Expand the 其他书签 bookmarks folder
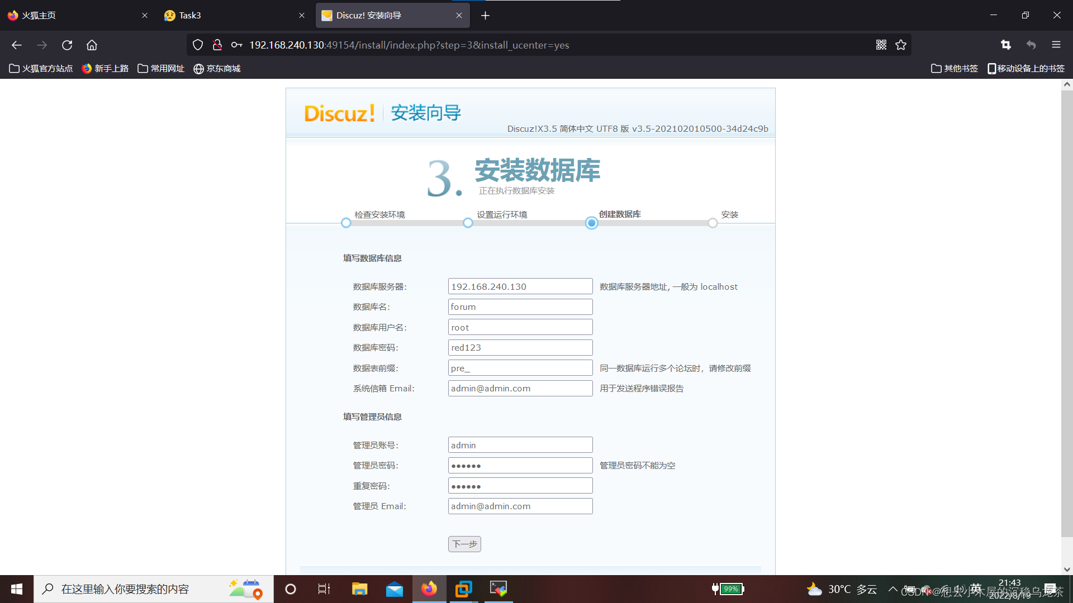This screenshot has width=1073, height=603. (x=954, y=68)
